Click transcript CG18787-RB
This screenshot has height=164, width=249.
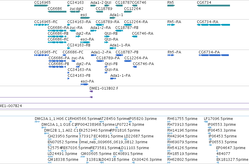pyautogui.click(x=119, y=31)
